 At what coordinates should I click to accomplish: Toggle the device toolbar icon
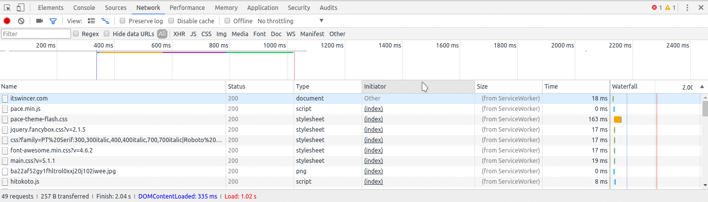pyautogui.click(x=20, y=7)
